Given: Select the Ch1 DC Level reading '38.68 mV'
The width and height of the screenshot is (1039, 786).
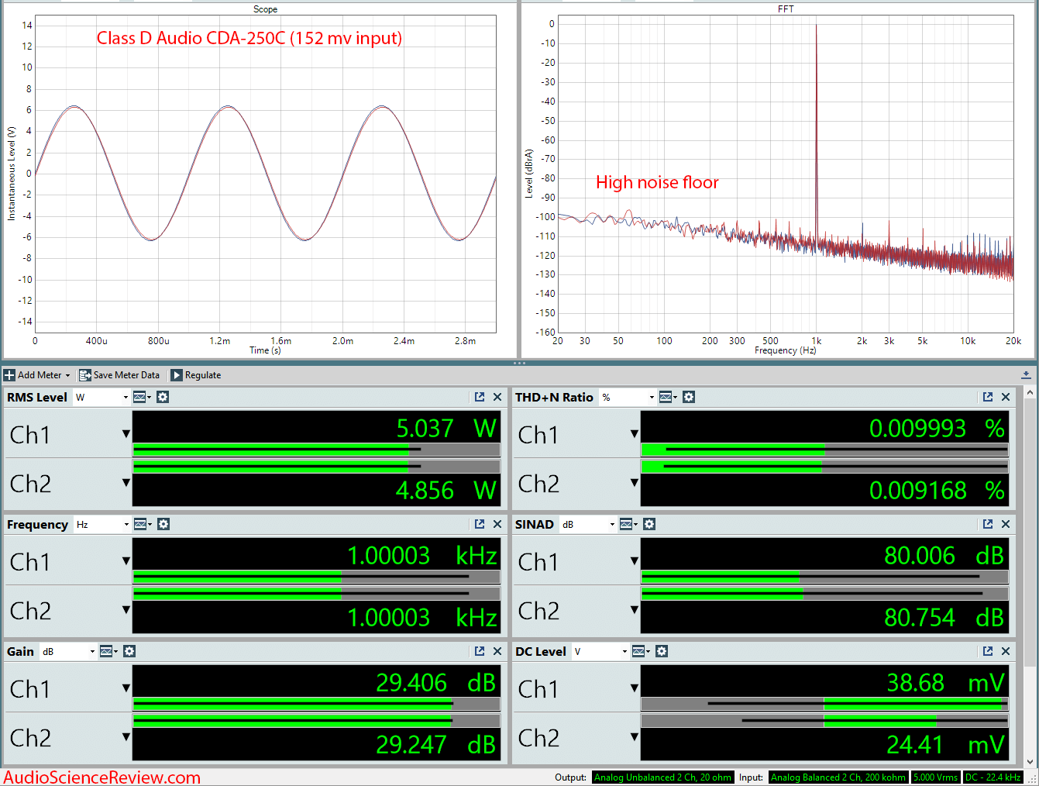Looking at the screenshot, I should pyautogui.click(x=945, y=683).
